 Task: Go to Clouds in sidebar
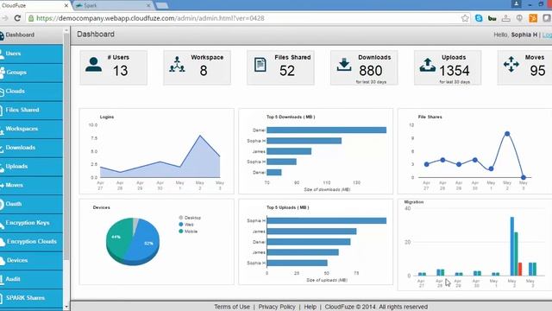click(31, 92)
